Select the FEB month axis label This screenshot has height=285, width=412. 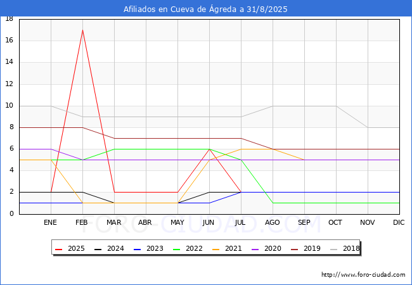pos(82,222)
